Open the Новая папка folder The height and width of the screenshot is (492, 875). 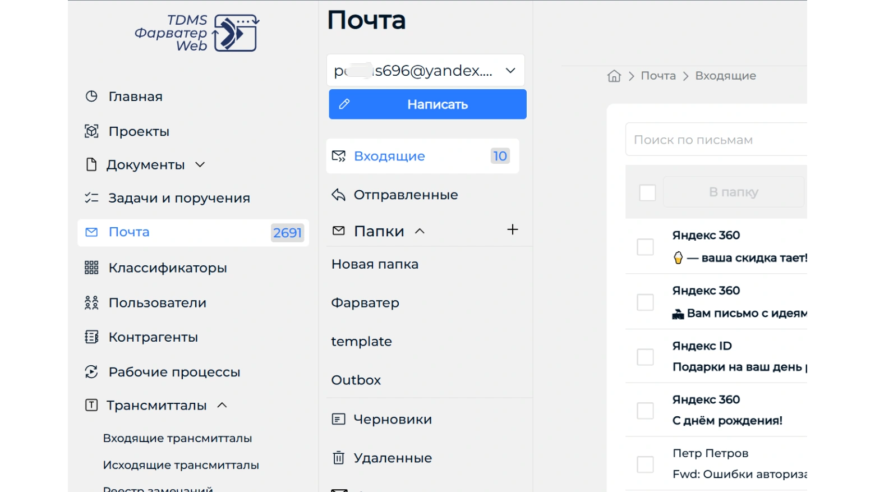(375, 264)
